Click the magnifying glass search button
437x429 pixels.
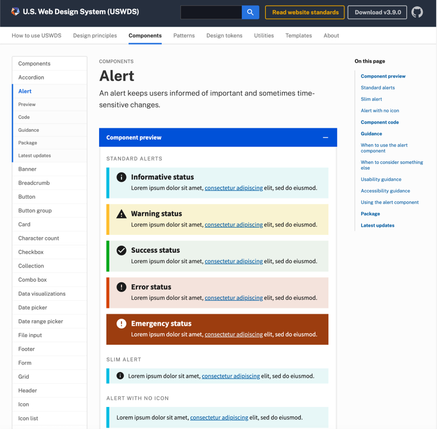coord(250,12)
